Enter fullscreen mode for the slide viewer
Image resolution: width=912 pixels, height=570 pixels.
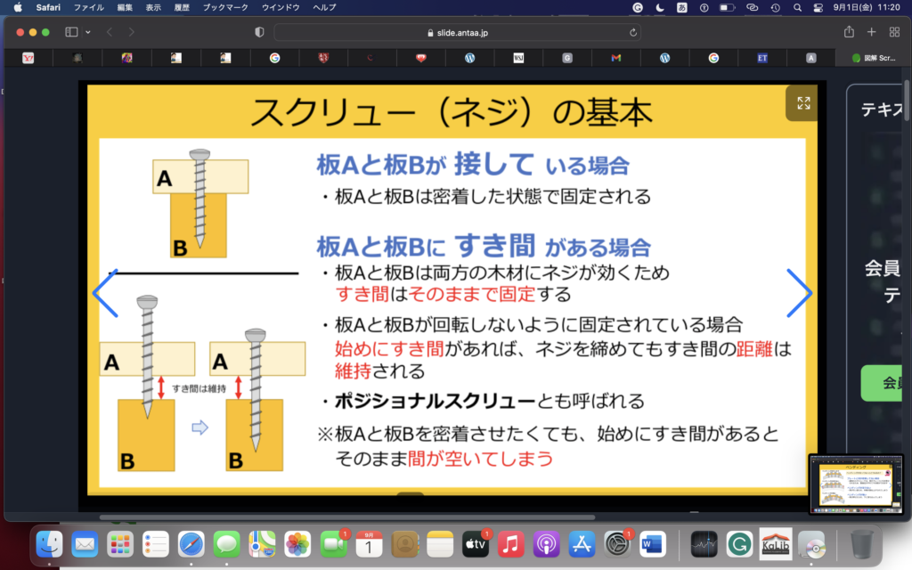(802, 103)
